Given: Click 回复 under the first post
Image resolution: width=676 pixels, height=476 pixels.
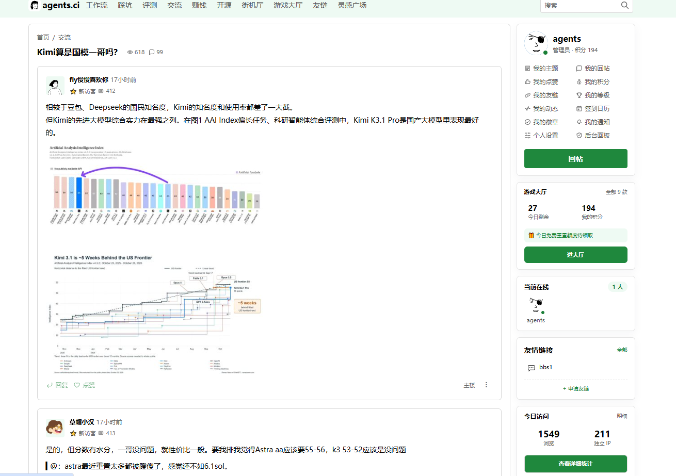Looking at the screenshot, I should coord(57,385).
